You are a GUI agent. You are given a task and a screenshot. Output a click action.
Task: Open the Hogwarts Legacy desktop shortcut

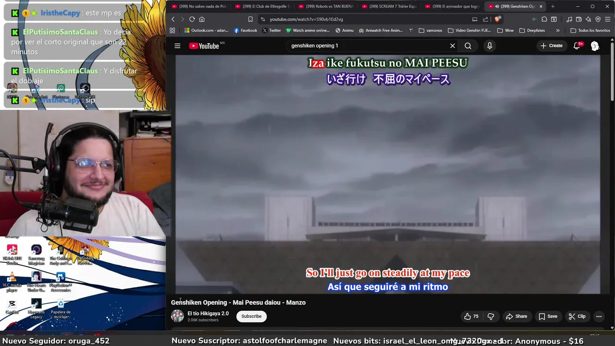click(x=36, y=309)
